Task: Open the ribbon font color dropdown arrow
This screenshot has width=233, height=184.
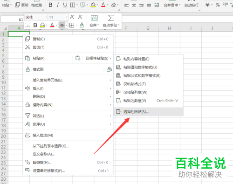Action: point(108,5)
